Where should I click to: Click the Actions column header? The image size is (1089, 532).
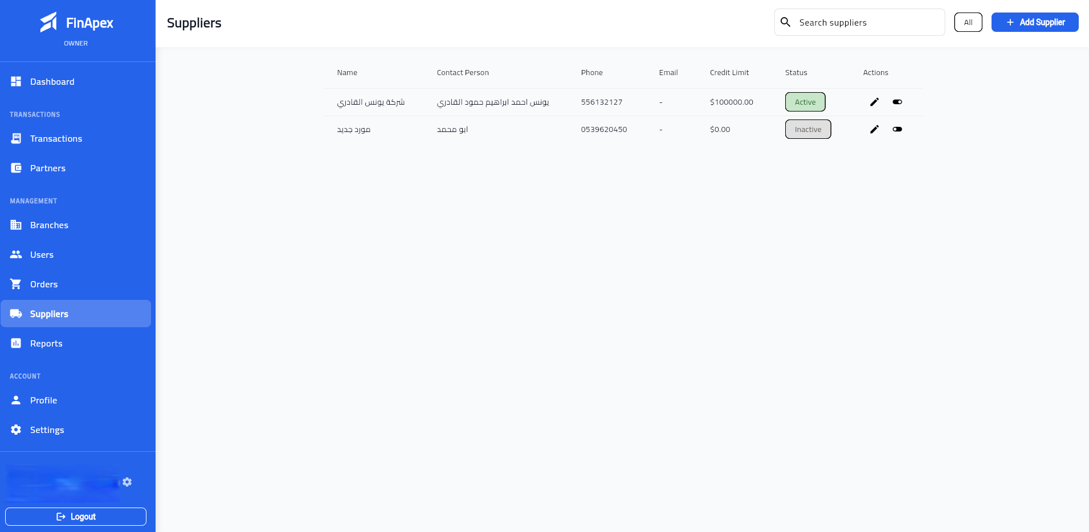[x=875, y=72]
